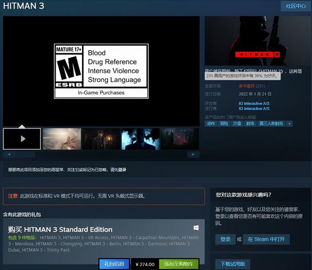The image size is (312, 270).
Task: Click the 含有此游戏的礼包 section heading
Action: coord(22,215)
